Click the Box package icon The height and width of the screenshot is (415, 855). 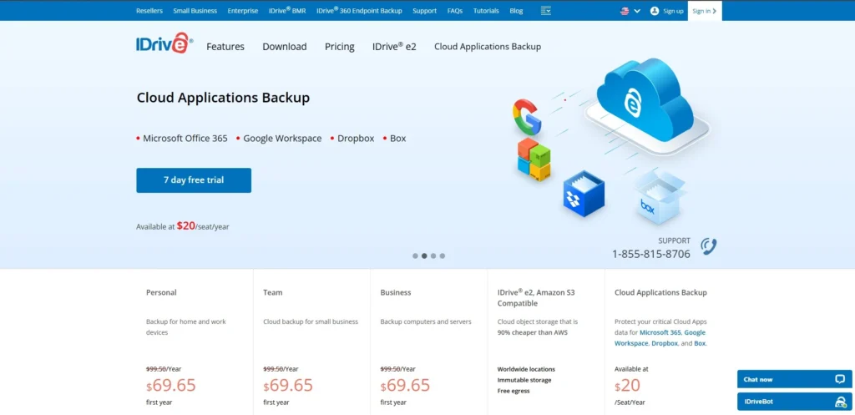659,197
